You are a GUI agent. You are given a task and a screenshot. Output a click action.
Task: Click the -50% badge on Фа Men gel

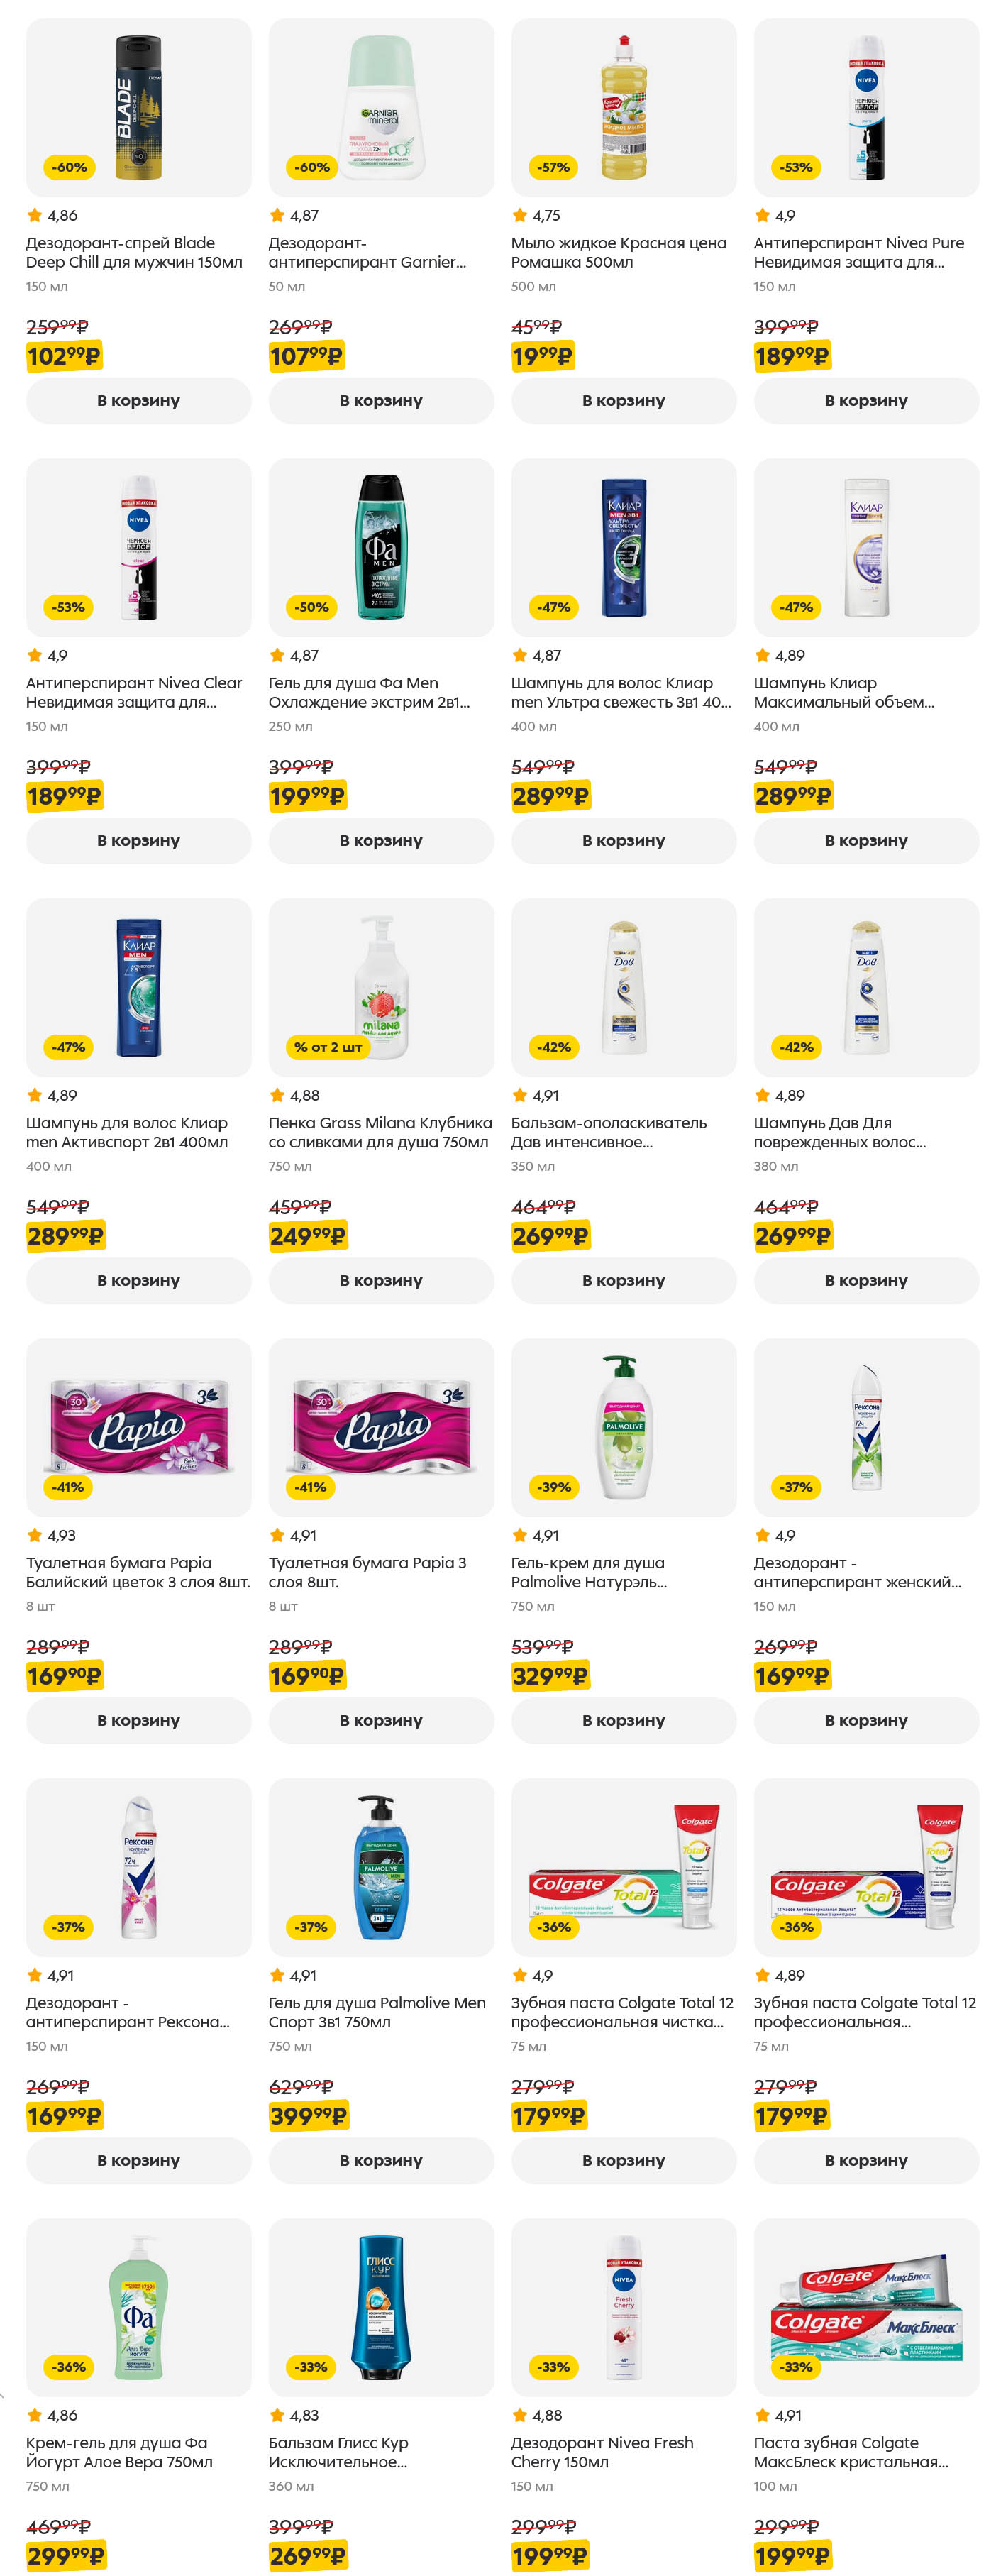point(311,607)
